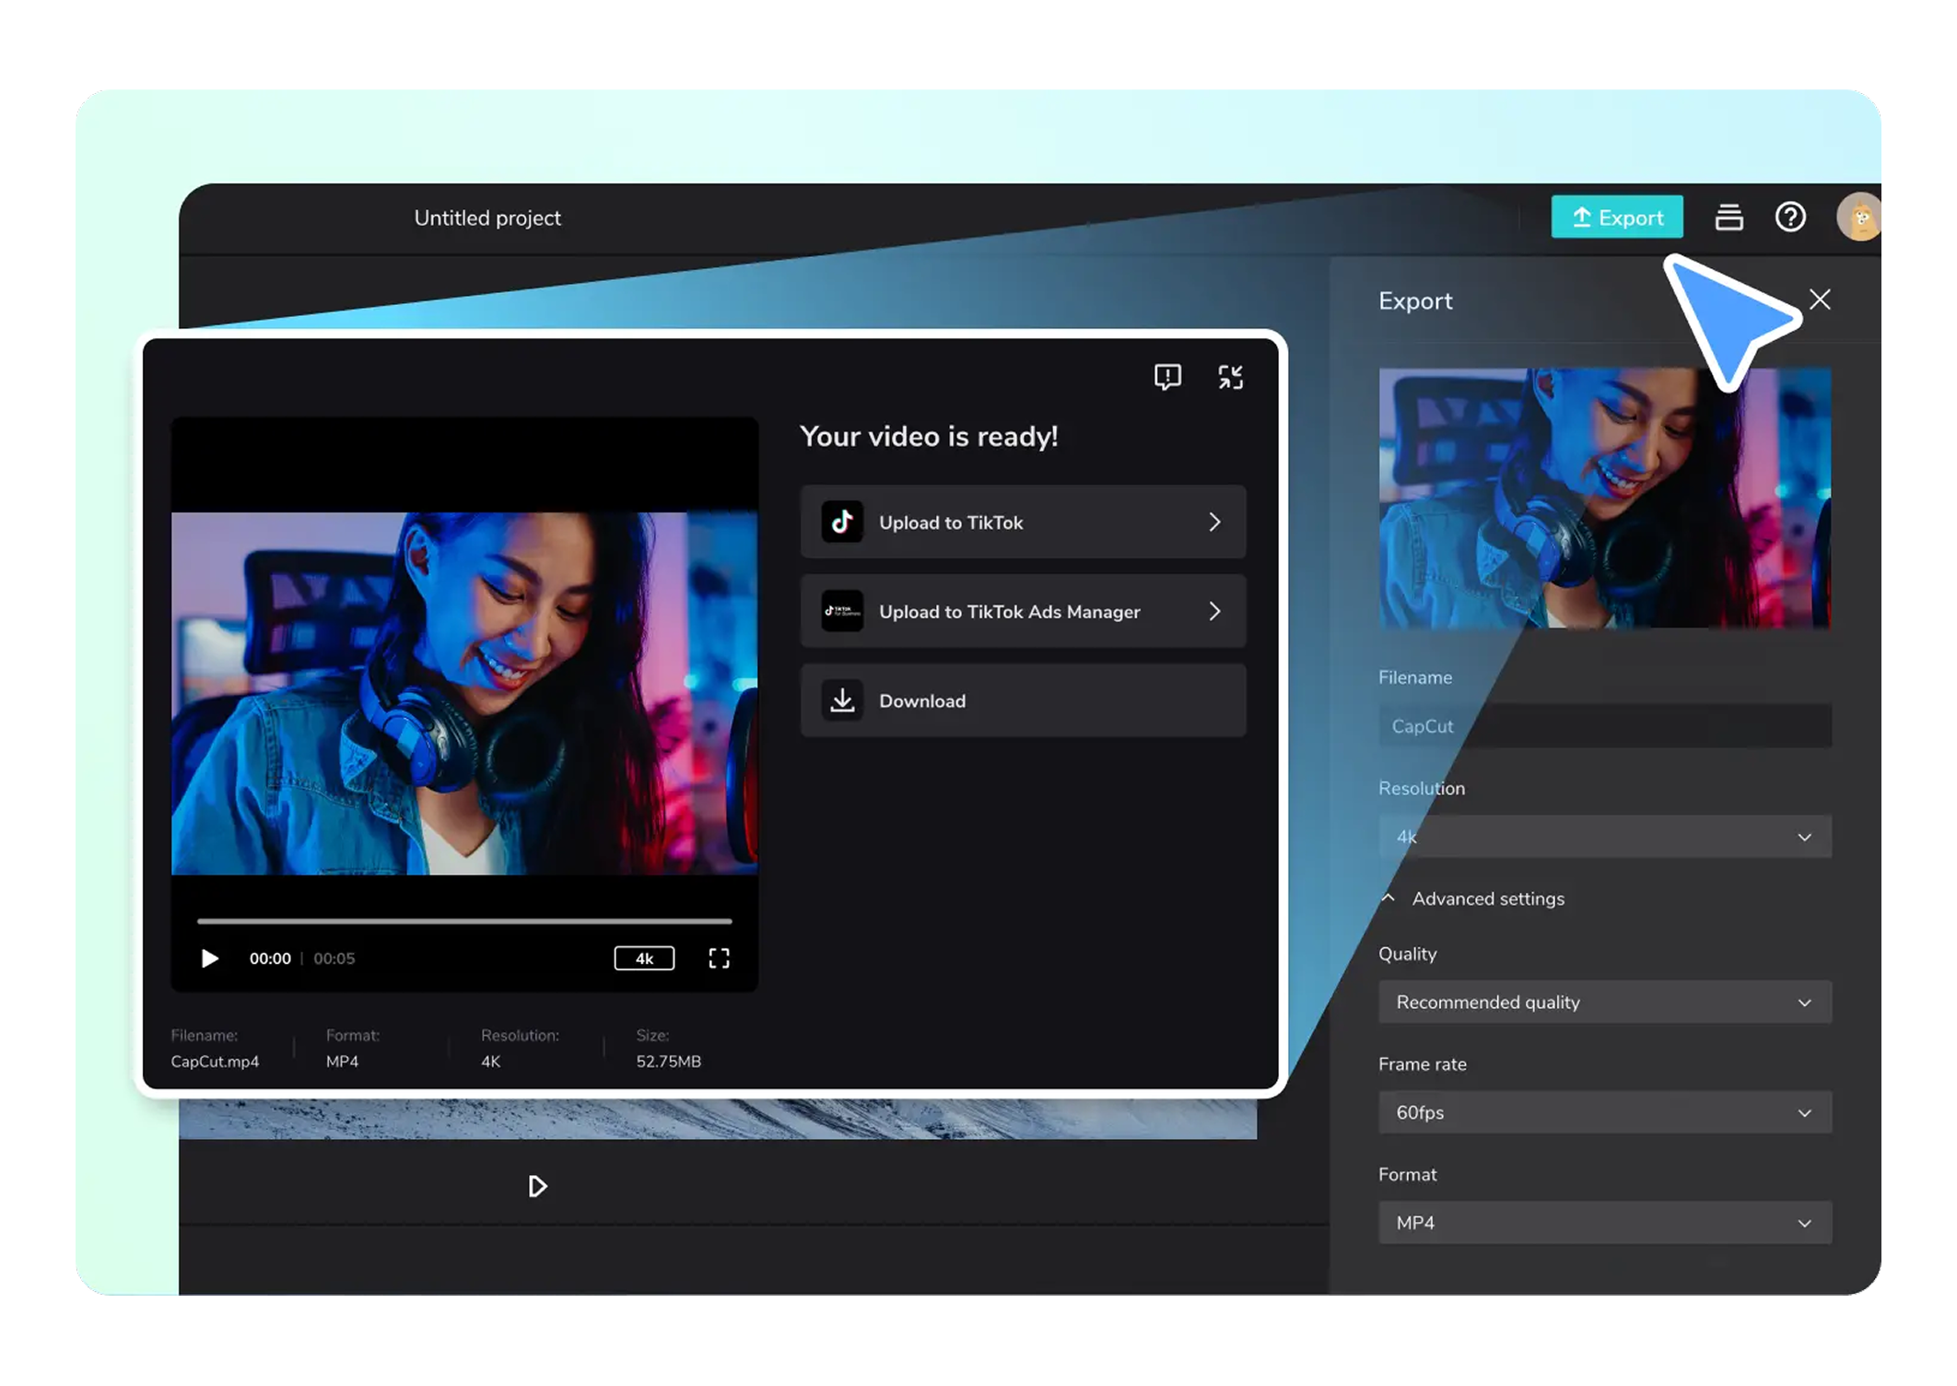Change preview quality with 4k badge
This screenshot has height=1386, width=1957.
[x=644, y=958]
